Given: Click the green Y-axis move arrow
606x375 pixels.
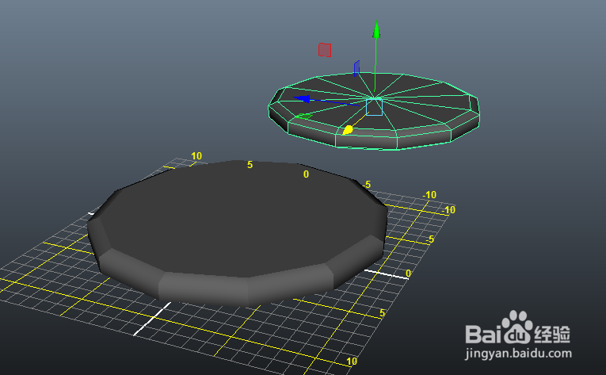Looking at the screenshot, I should [x=376, y=29].
